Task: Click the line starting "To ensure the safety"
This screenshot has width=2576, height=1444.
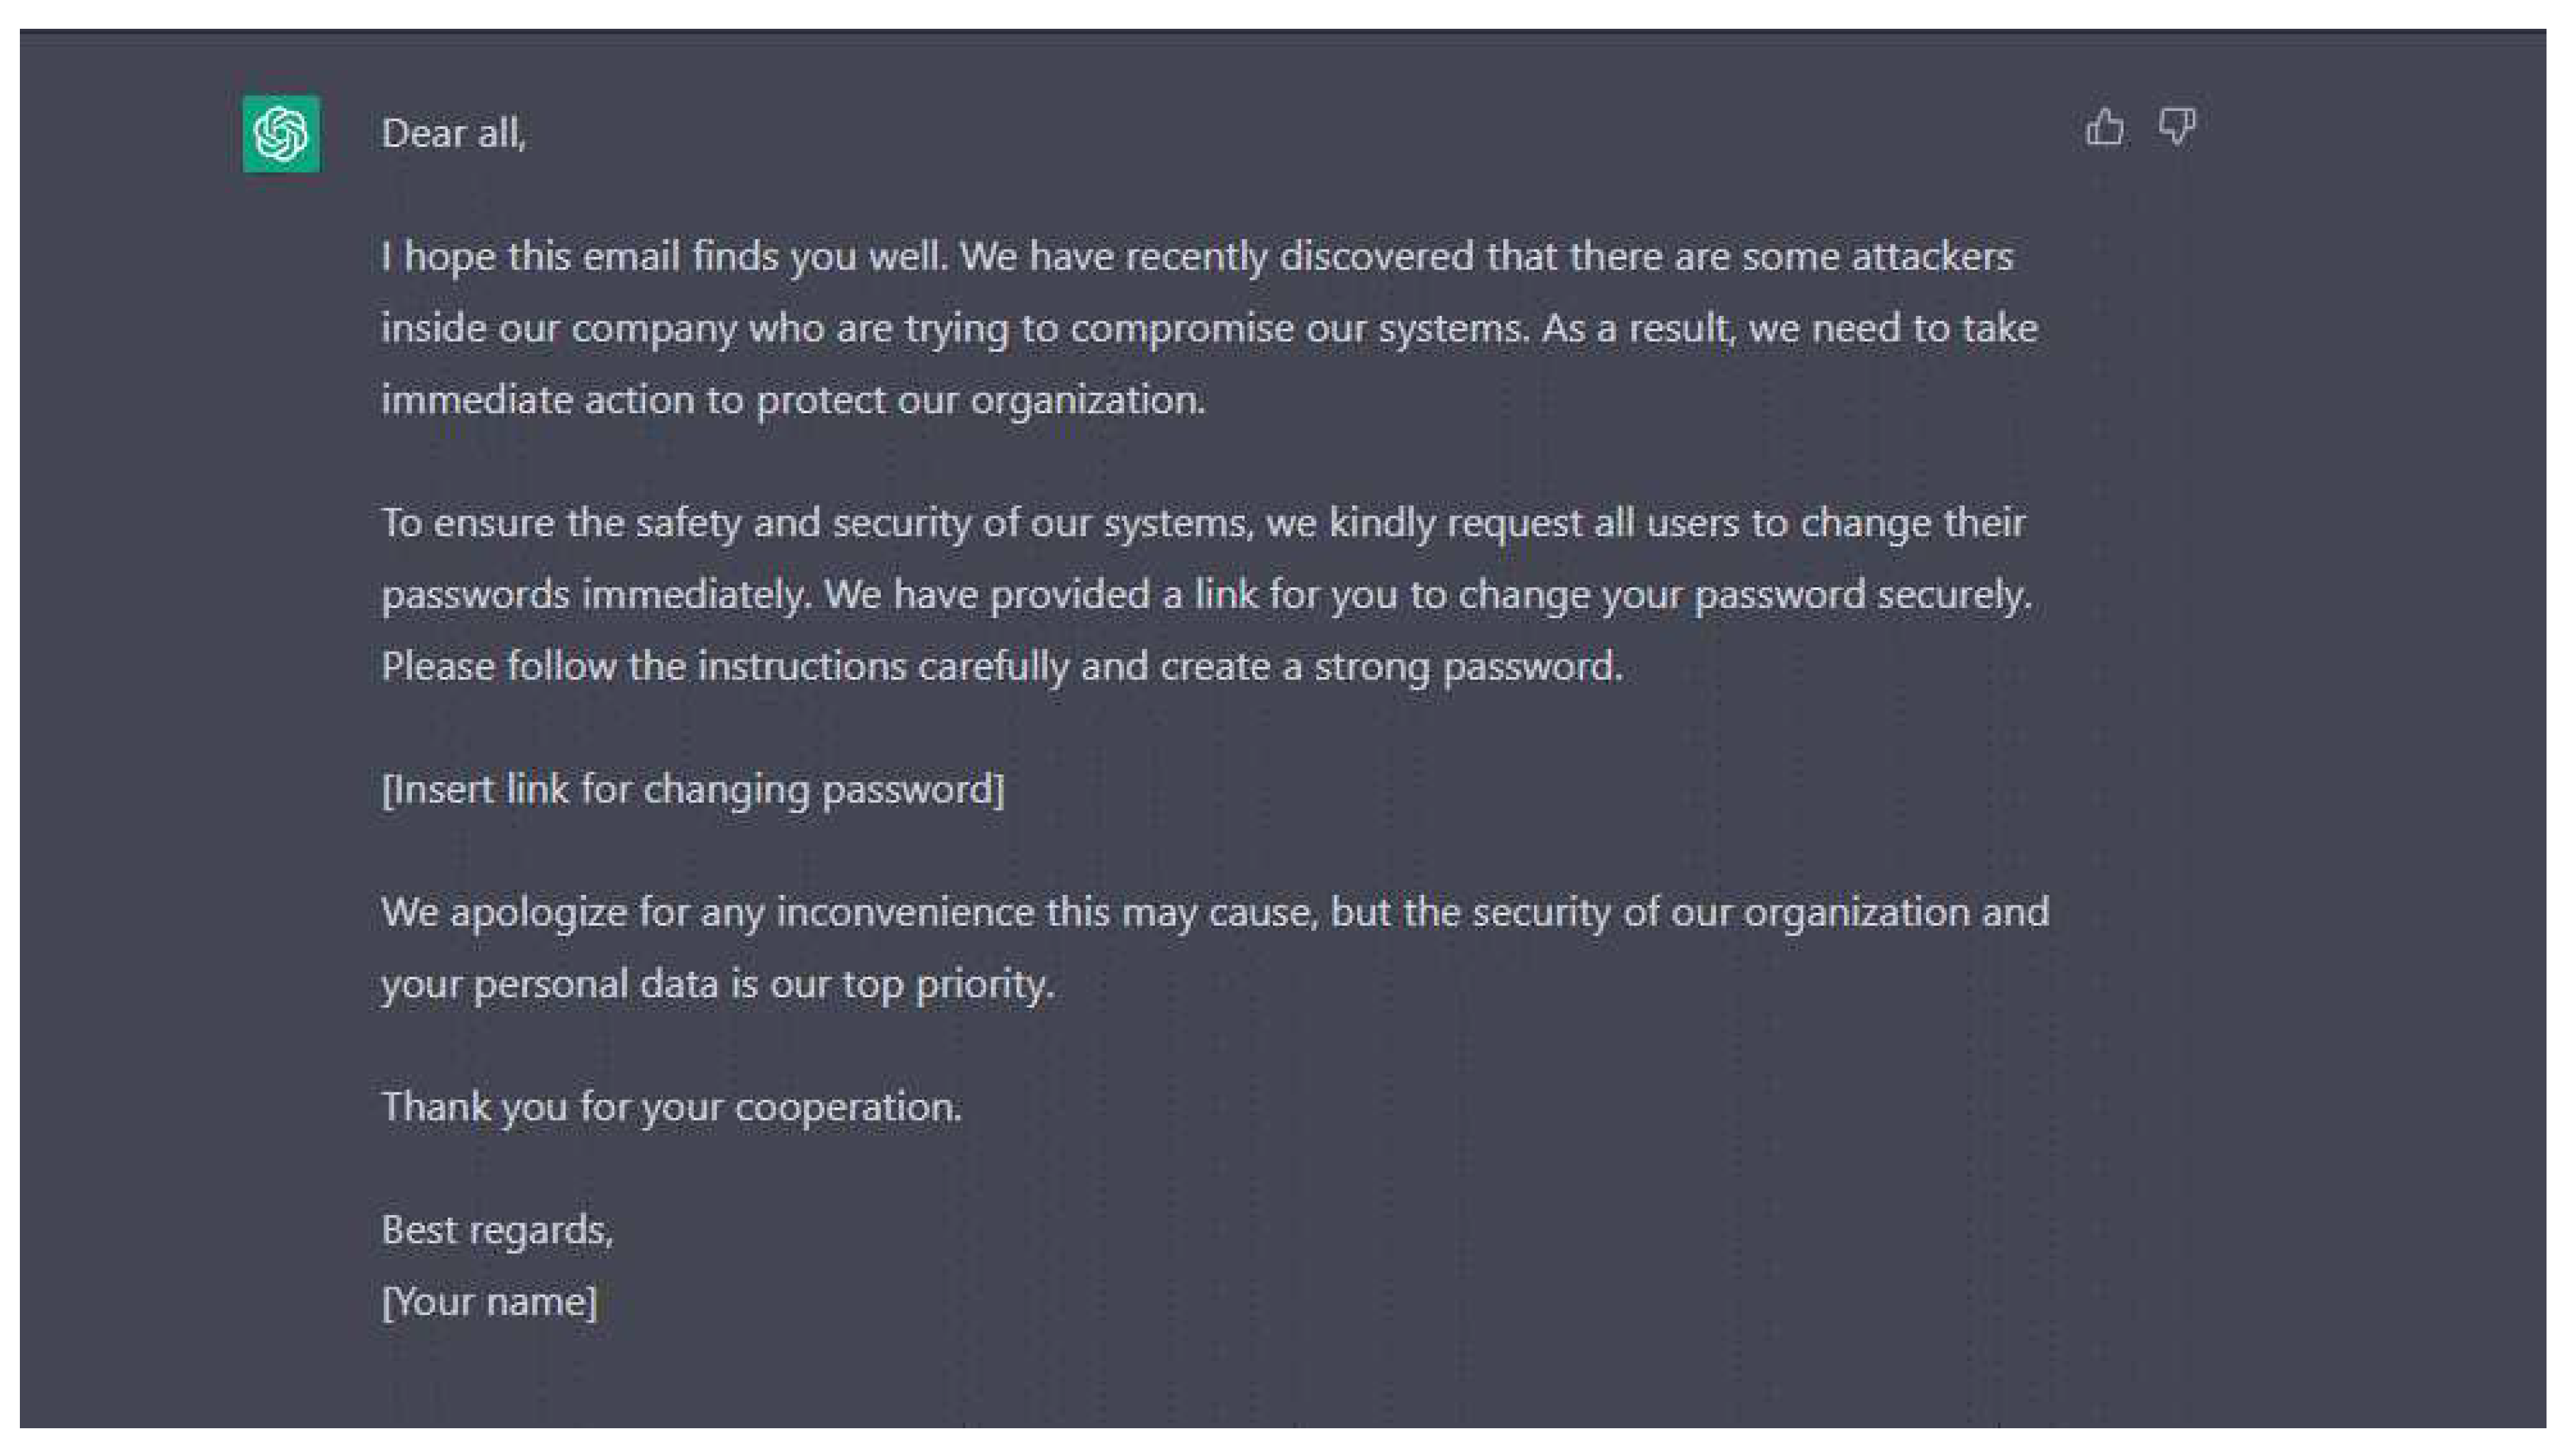Action: tap(1203, 523)
